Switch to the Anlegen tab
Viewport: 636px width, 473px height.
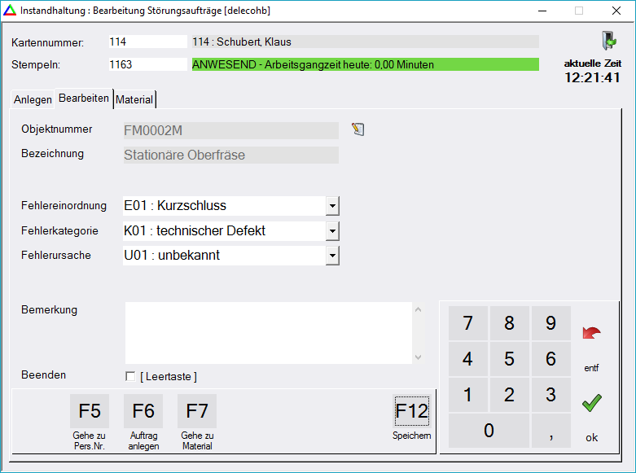coord(33,99)
